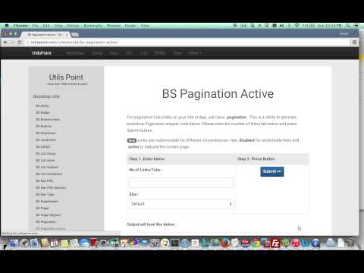Open BS Badge in the sidebar
This screenshot has width=364, height=273.
(x=42, y=112)
